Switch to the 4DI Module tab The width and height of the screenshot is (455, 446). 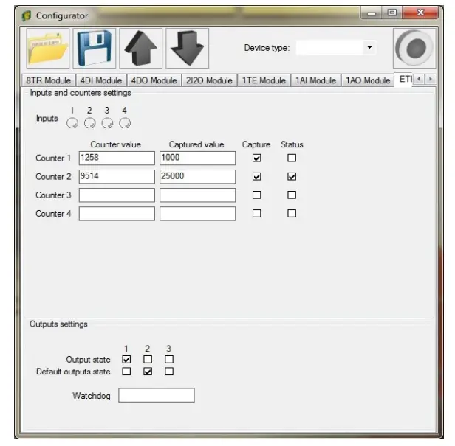pyautogui.click(x=101, y=80)
